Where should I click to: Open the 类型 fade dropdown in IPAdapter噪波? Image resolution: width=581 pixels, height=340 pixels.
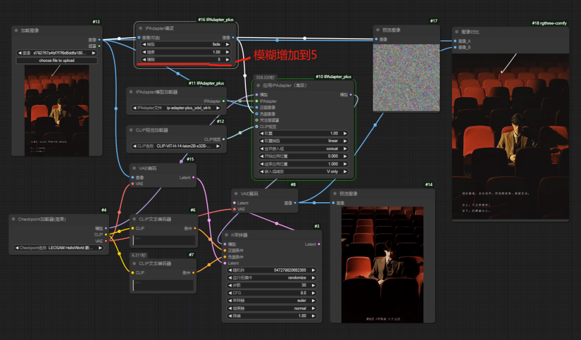(x=186, y=44)
